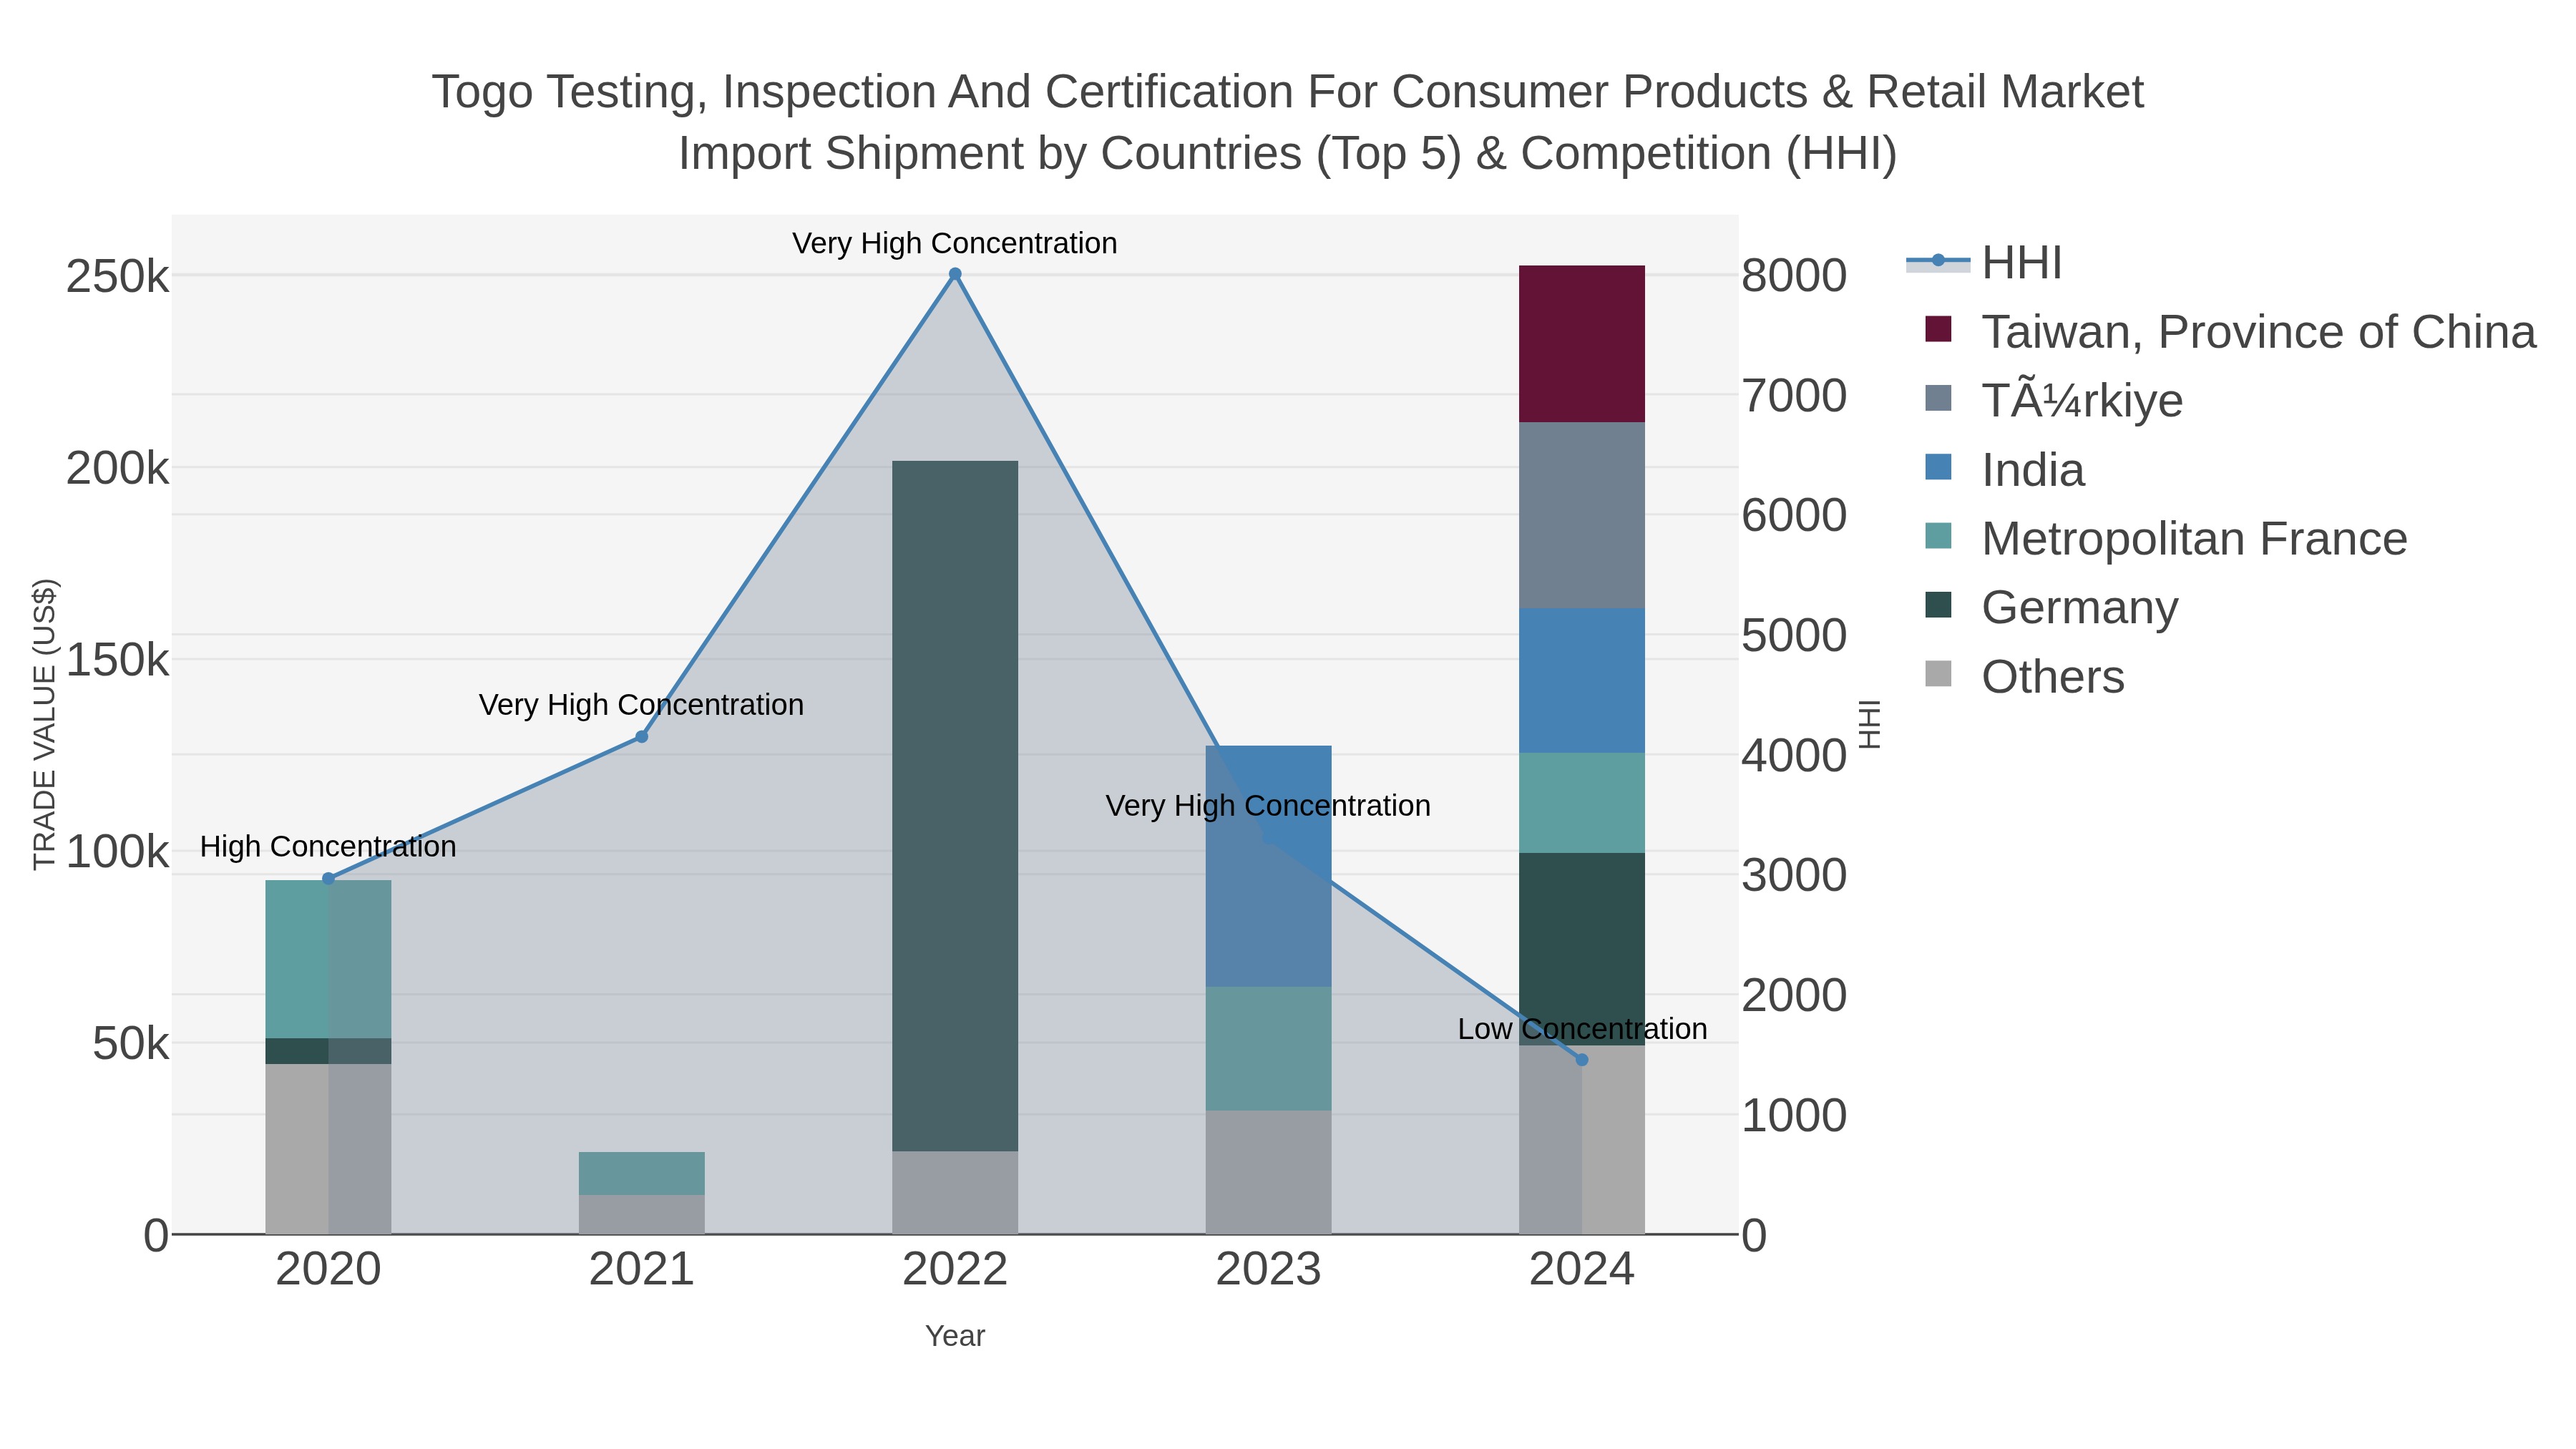Viewport: 2576px width, 1449px height.
Task: Click the India bar segment in 2023
Action: (1269, 866)
